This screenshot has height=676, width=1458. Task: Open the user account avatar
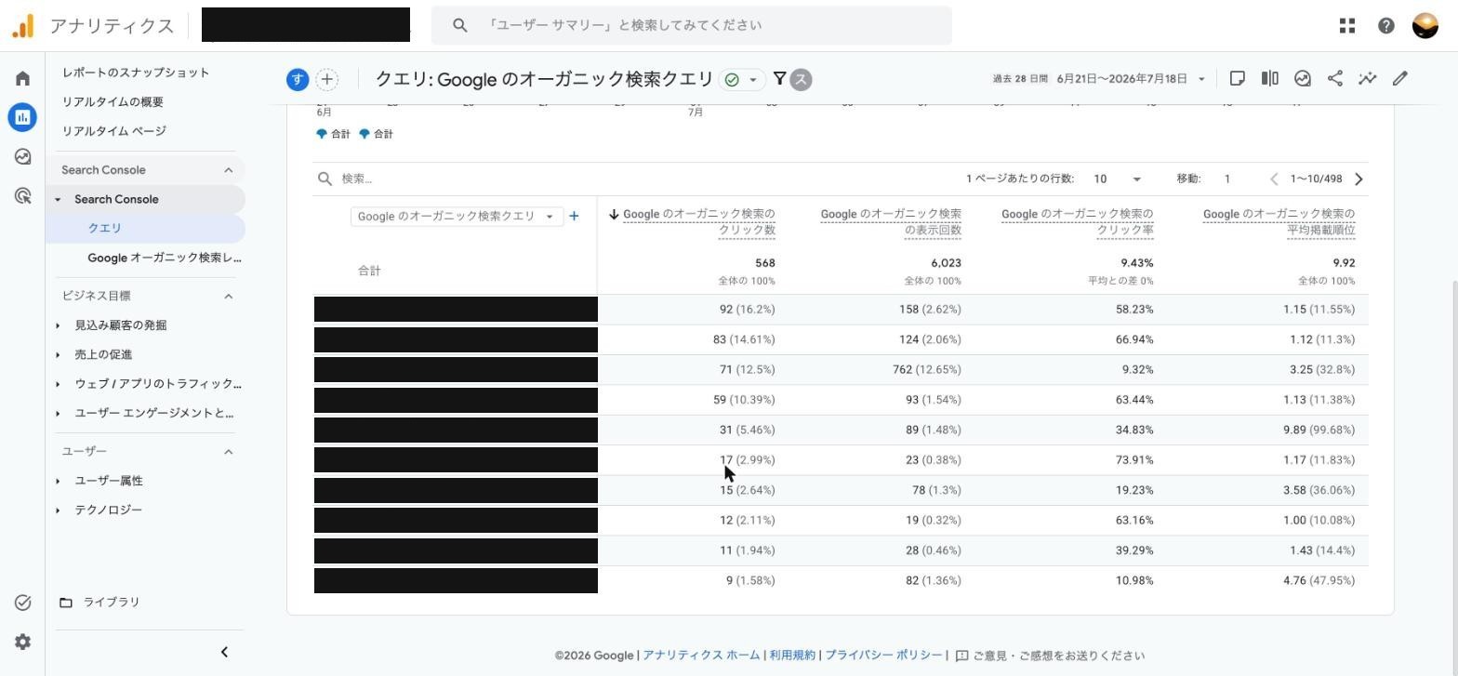(x=1425, y=26)
